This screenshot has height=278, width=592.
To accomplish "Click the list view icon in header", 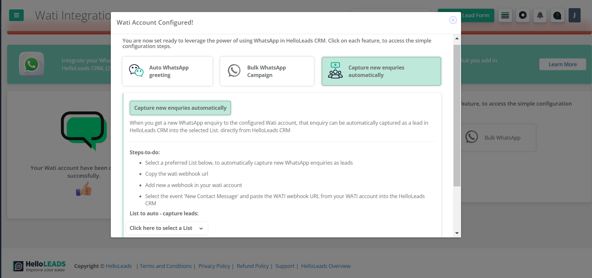I will pyautogui.click(x=505, y=15).
